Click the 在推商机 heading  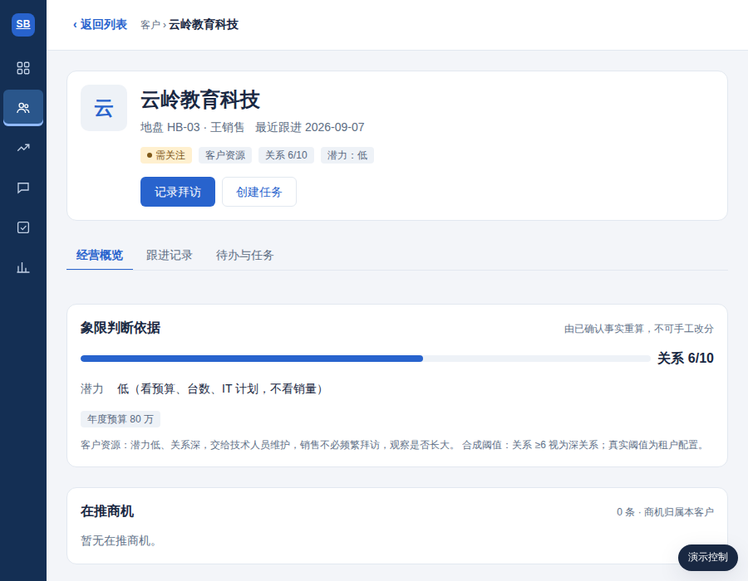pos(107,511)
